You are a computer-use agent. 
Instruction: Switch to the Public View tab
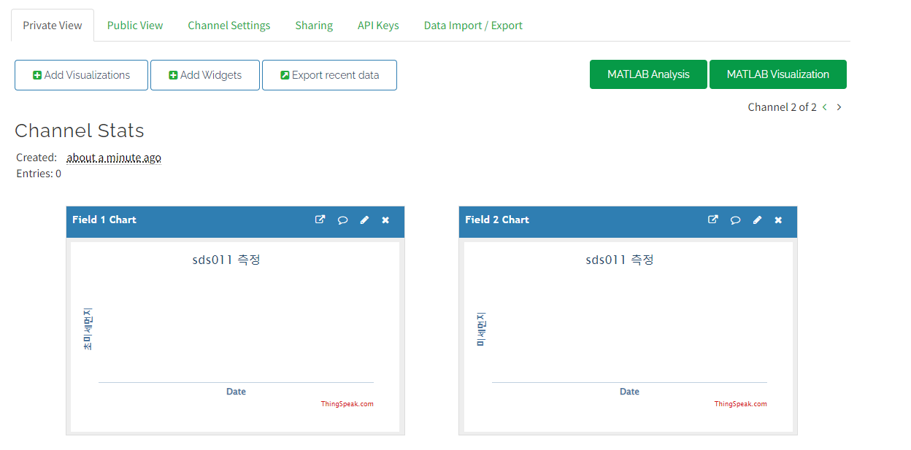[135, 26]
